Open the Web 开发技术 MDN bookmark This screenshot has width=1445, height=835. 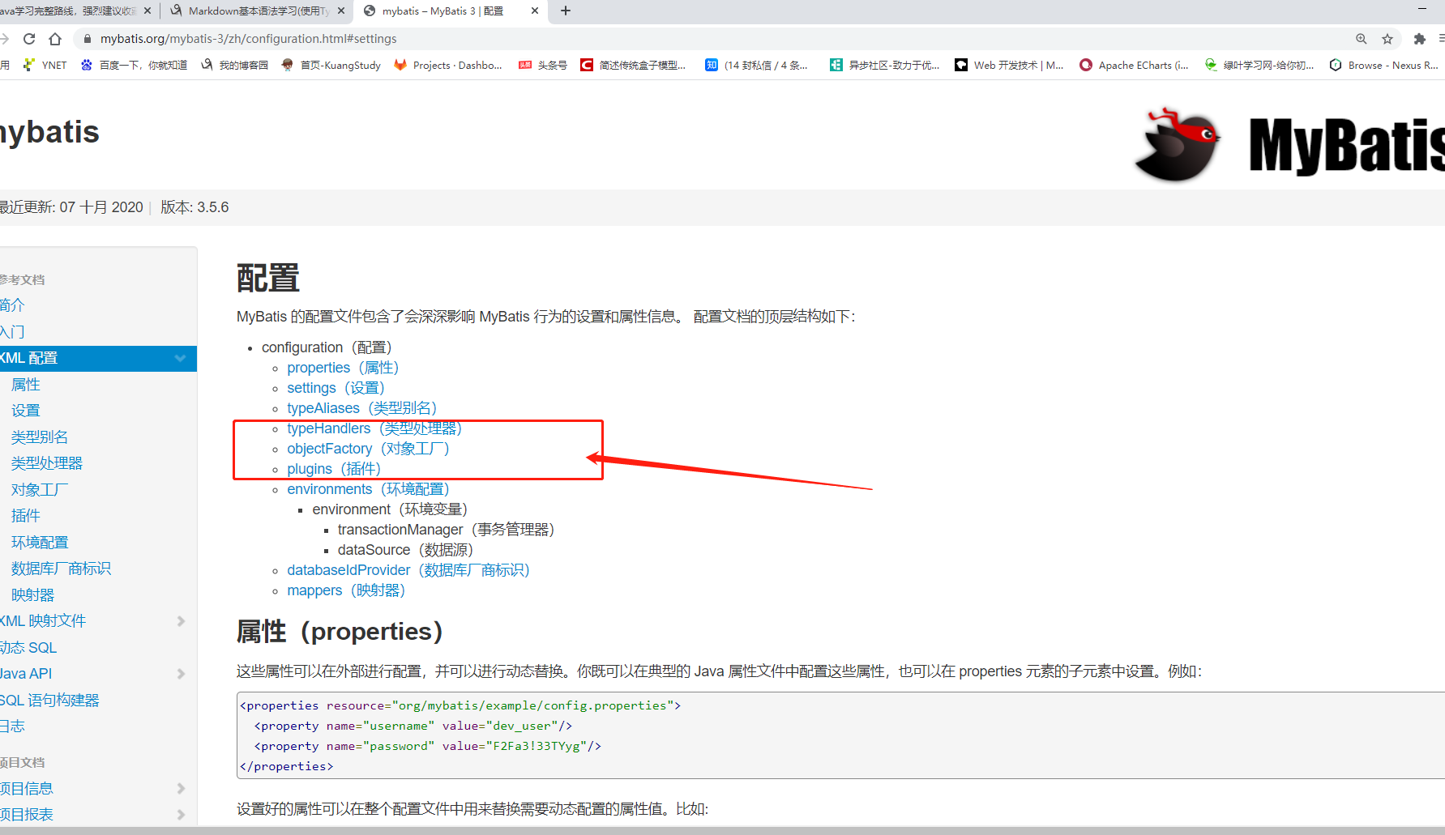click(1009, 65)
